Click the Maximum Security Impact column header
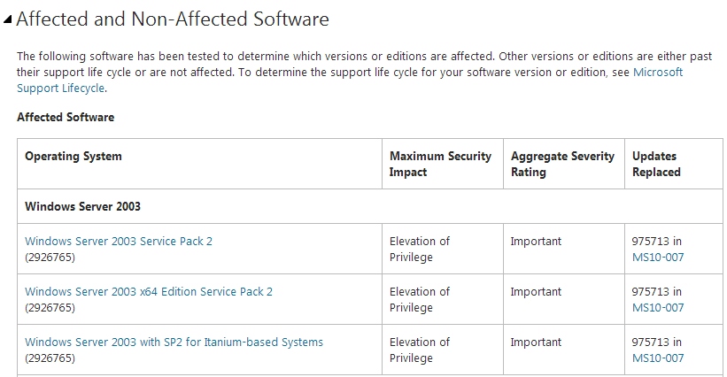 pos(440,164)
